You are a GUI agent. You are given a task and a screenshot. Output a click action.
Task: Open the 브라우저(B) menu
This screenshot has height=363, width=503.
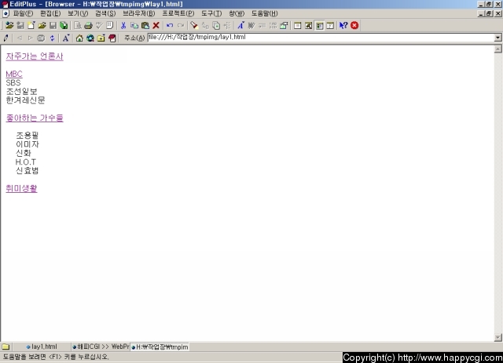point(139,13)
